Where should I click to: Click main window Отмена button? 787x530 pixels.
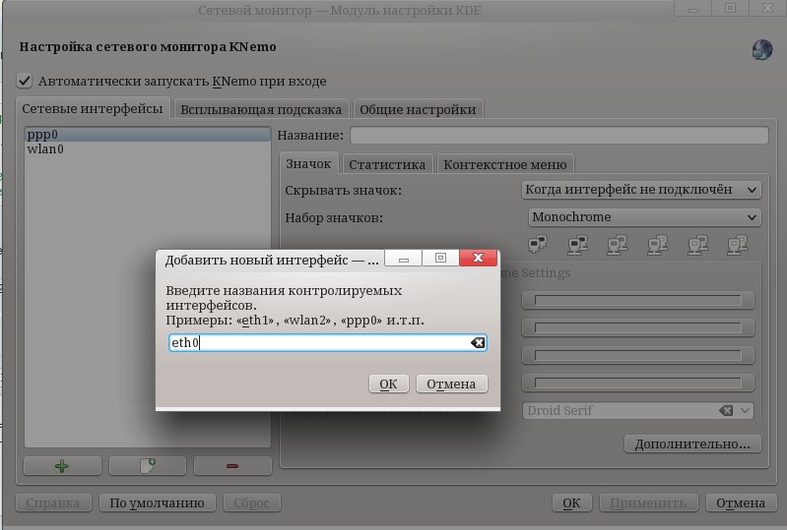(x=741, y=502)
